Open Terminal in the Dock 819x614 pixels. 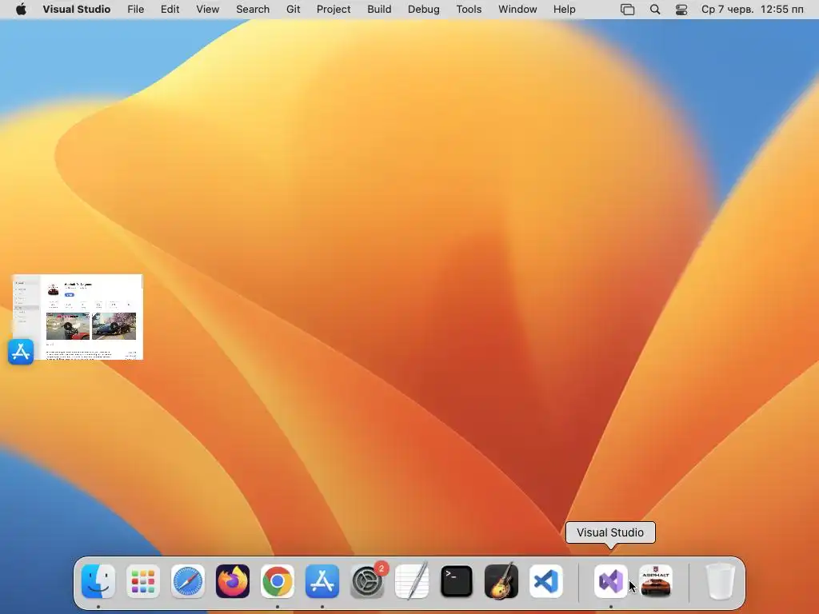point(457,581)
